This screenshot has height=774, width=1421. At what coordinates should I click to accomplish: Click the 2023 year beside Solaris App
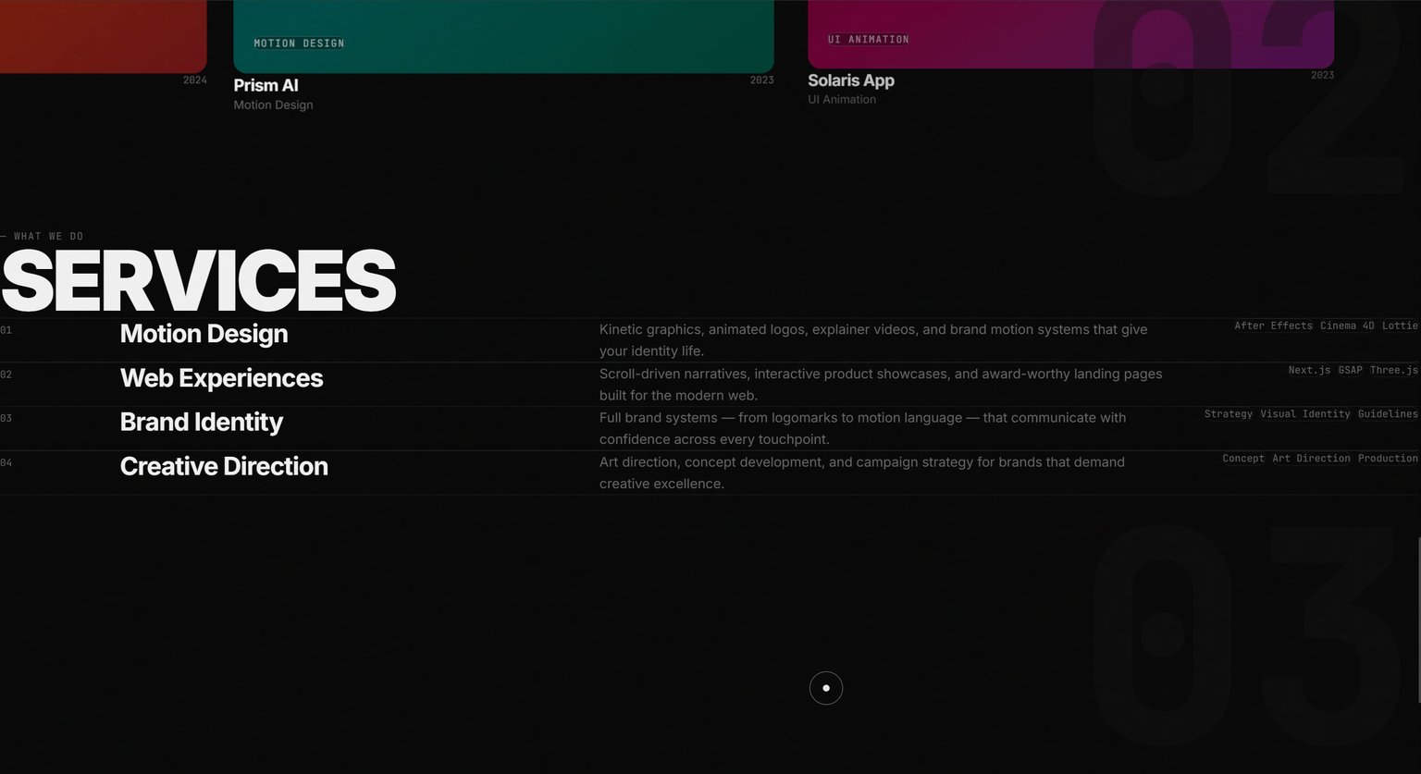(x=1322, y=75)
